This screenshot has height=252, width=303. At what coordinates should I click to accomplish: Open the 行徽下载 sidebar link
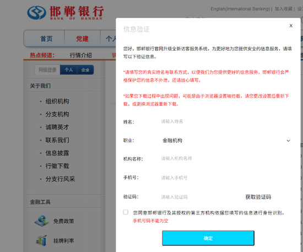[57, 166]
